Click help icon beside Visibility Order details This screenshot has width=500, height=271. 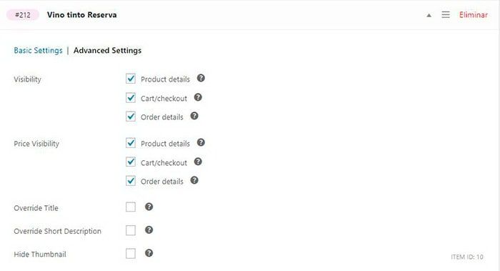(x=194, y=116)
